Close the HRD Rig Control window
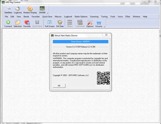Screen dimensions: 161x124 (x=156, y=2)
